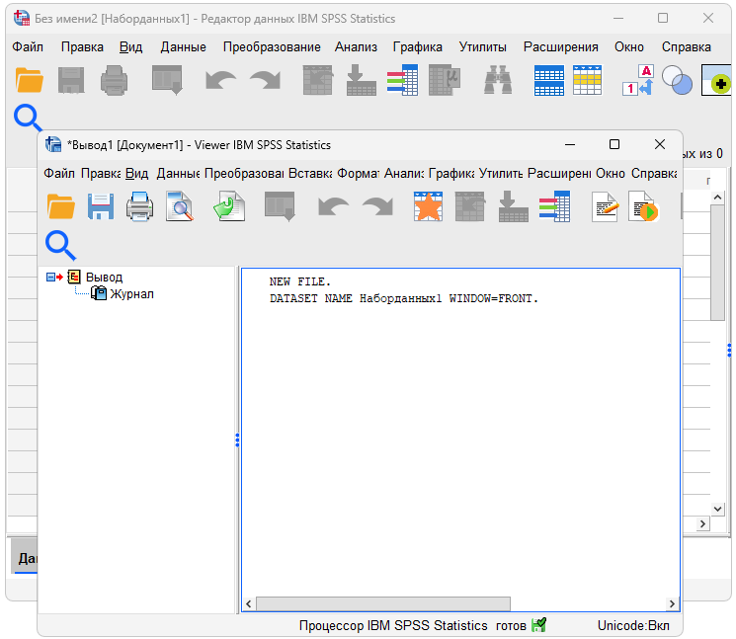This screenshot has width=736, height=639.
Task: Click Go to variable icon in Viewer toolbar
Action: (x=513, y=206)
